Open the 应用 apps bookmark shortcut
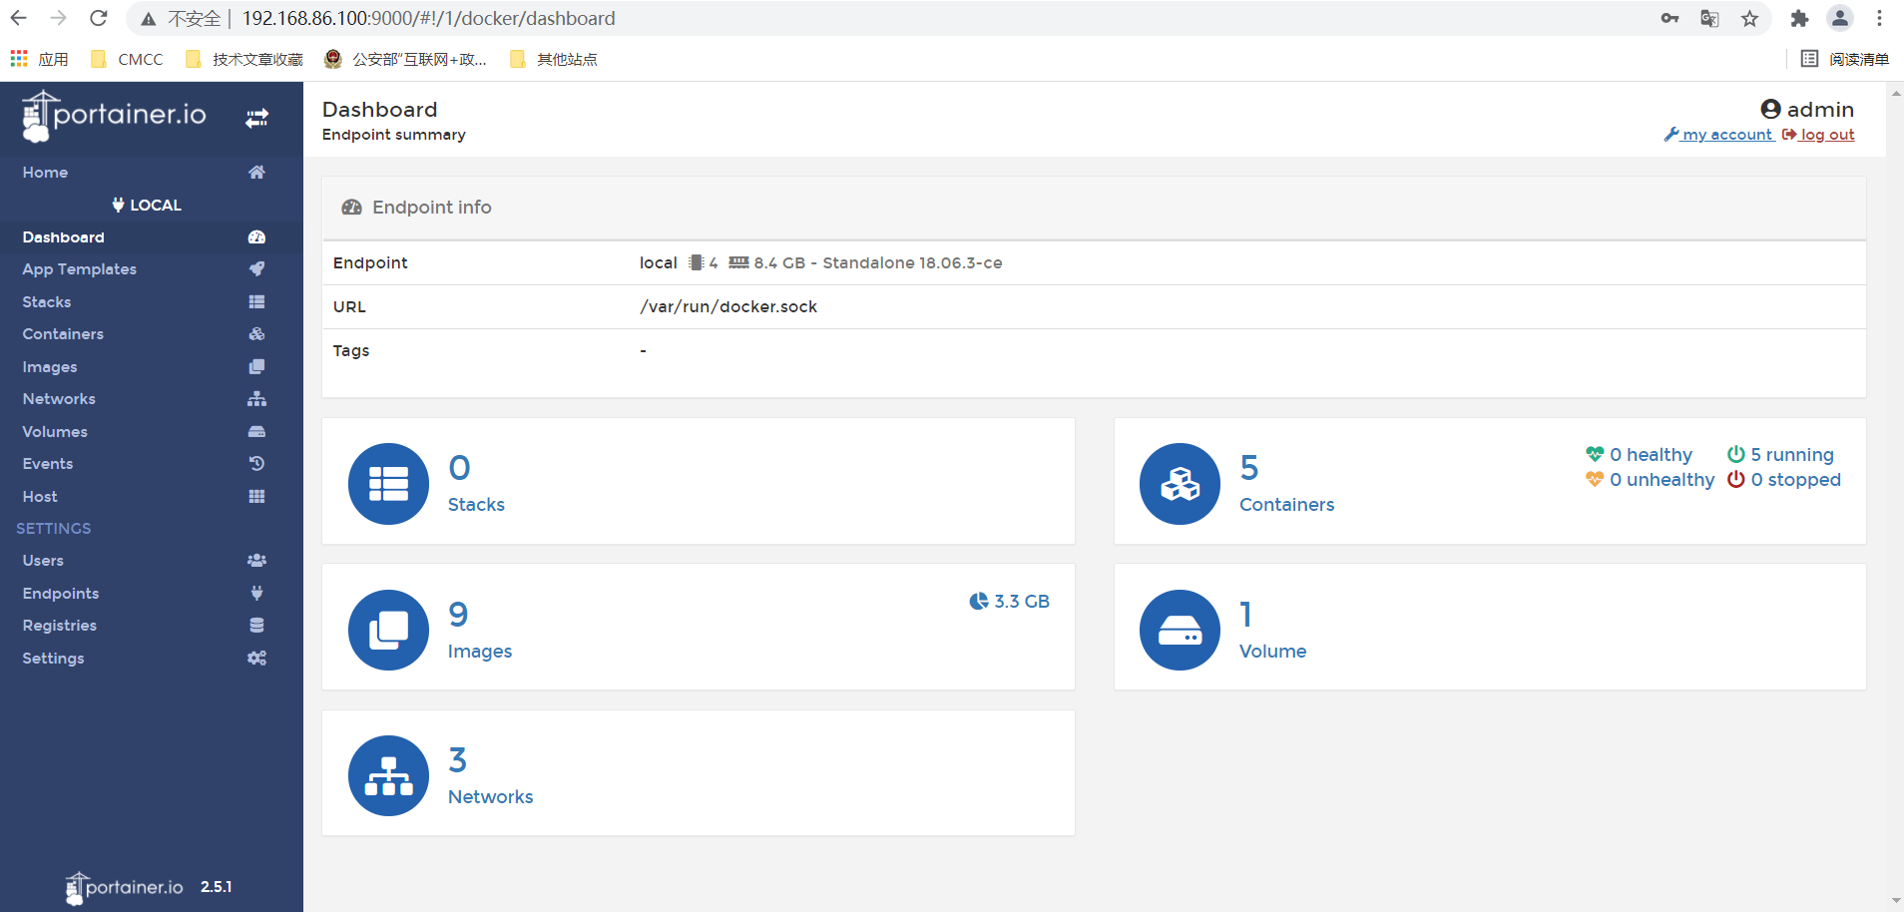 40,59
